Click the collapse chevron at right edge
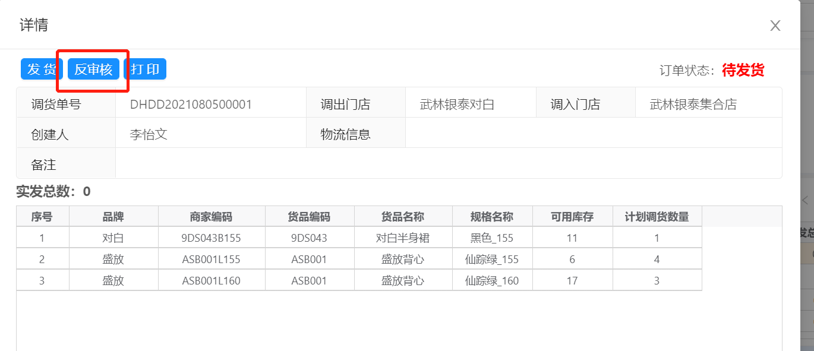 [x=805, y=200]
